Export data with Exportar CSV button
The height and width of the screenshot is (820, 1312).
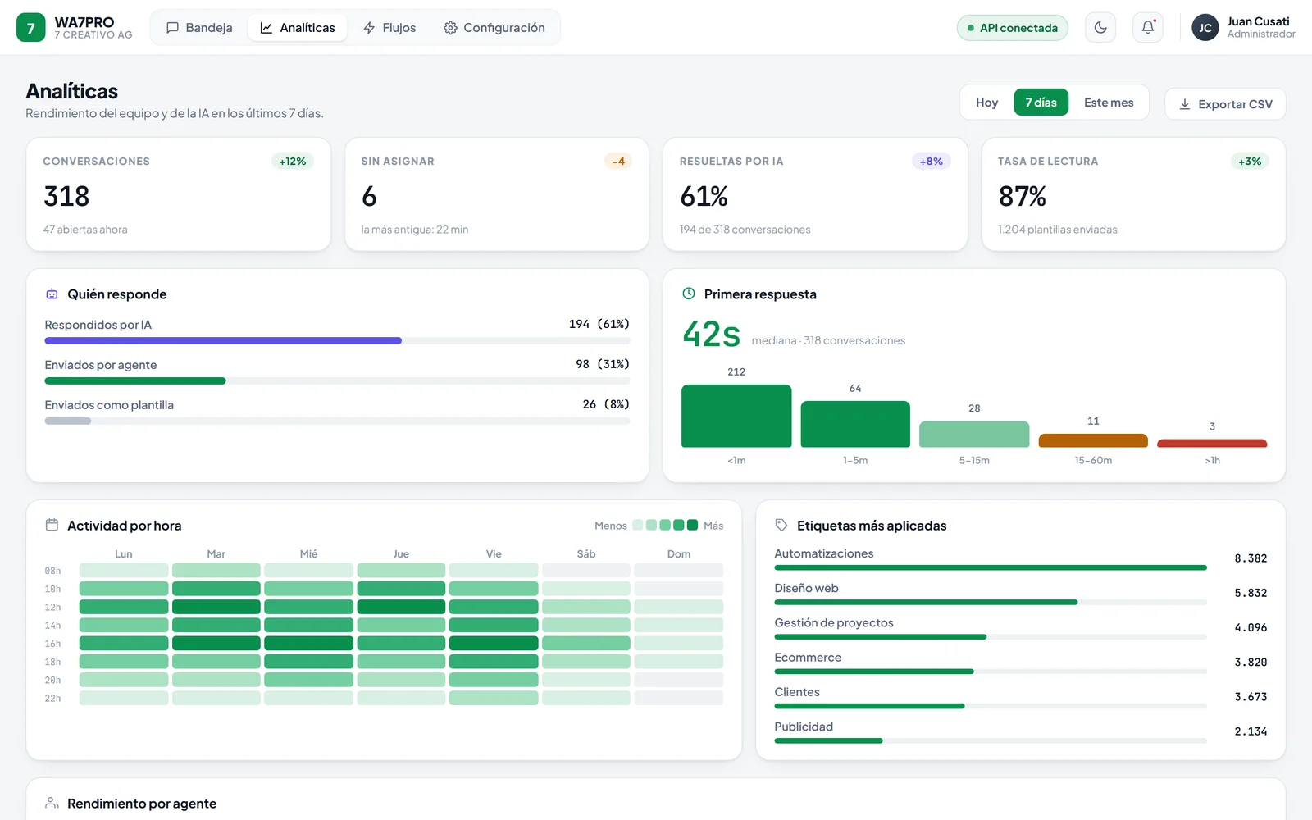click(x=1225, y=104)
